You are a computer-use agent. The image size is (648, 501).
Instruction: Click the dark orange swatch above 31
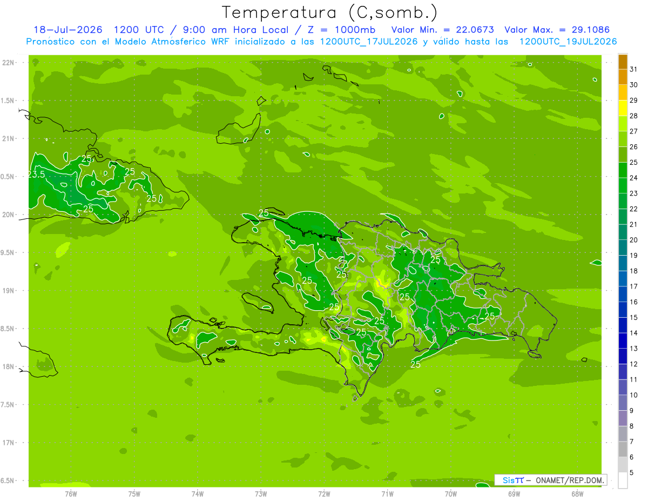pos(623,62)
